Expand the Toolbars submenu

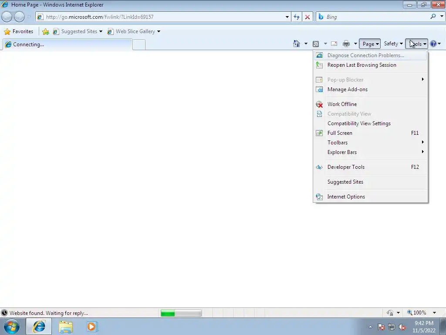click(370, 143)
